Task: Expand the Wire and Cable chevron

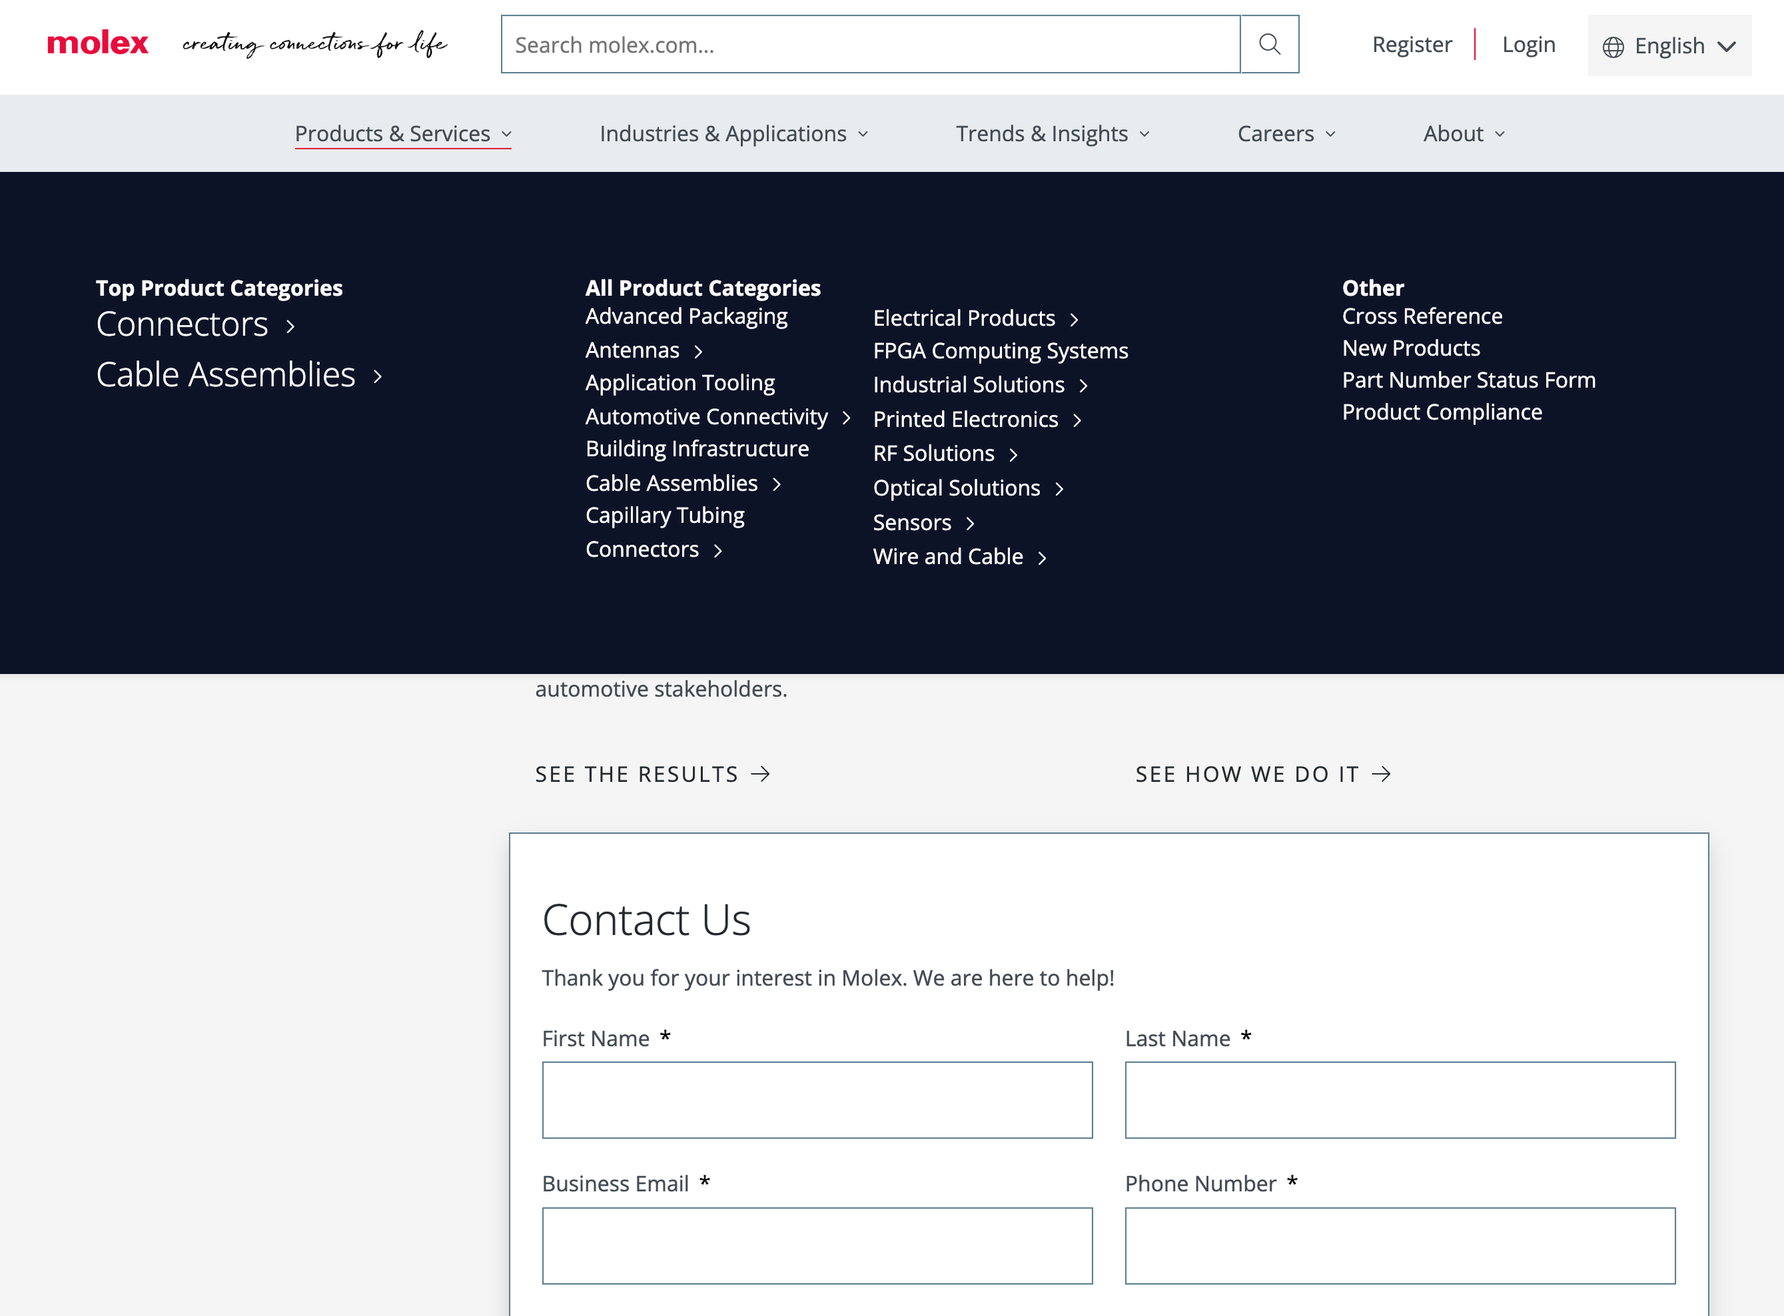Action: [1042, 558]
